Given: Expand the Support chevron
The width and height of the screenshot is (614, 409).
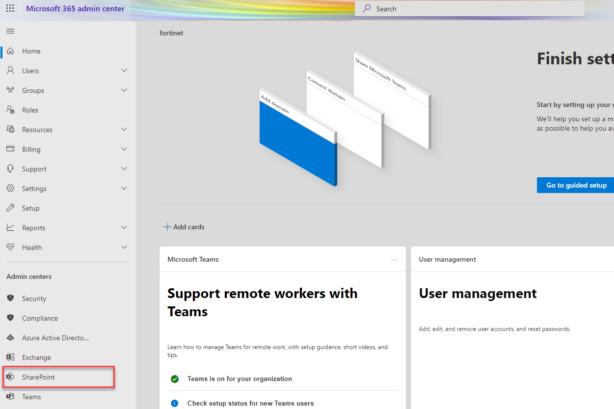Looking at the screenshot, I should 124,169.
